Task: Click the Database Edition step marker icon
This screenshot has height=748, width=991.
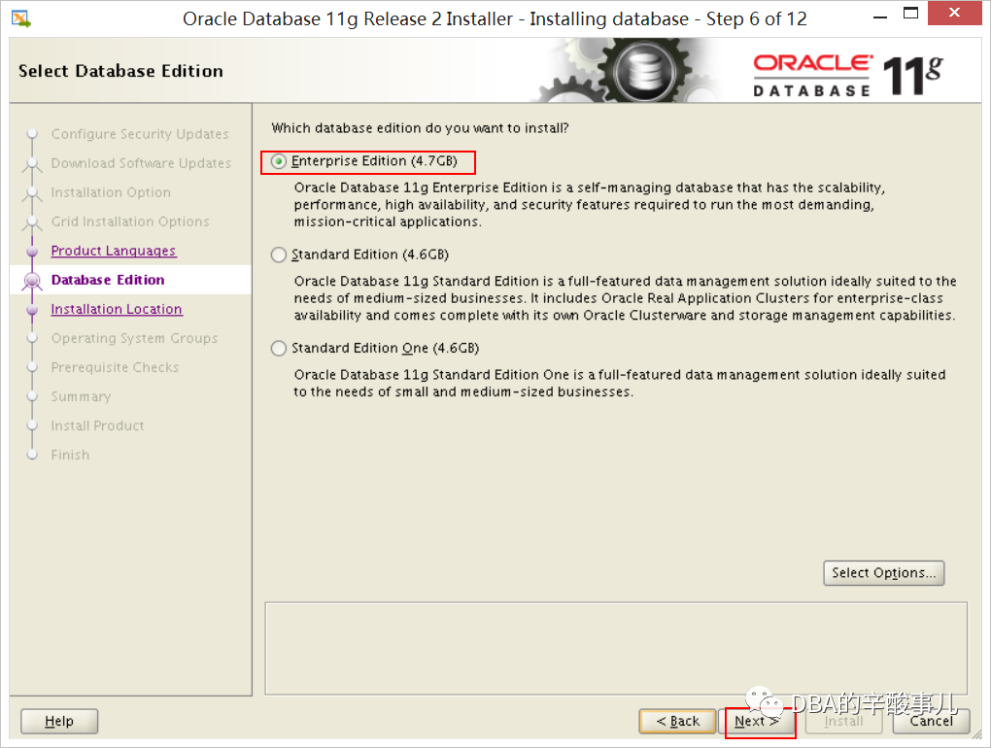Action: pyautogui.click(x=32, y=281)
